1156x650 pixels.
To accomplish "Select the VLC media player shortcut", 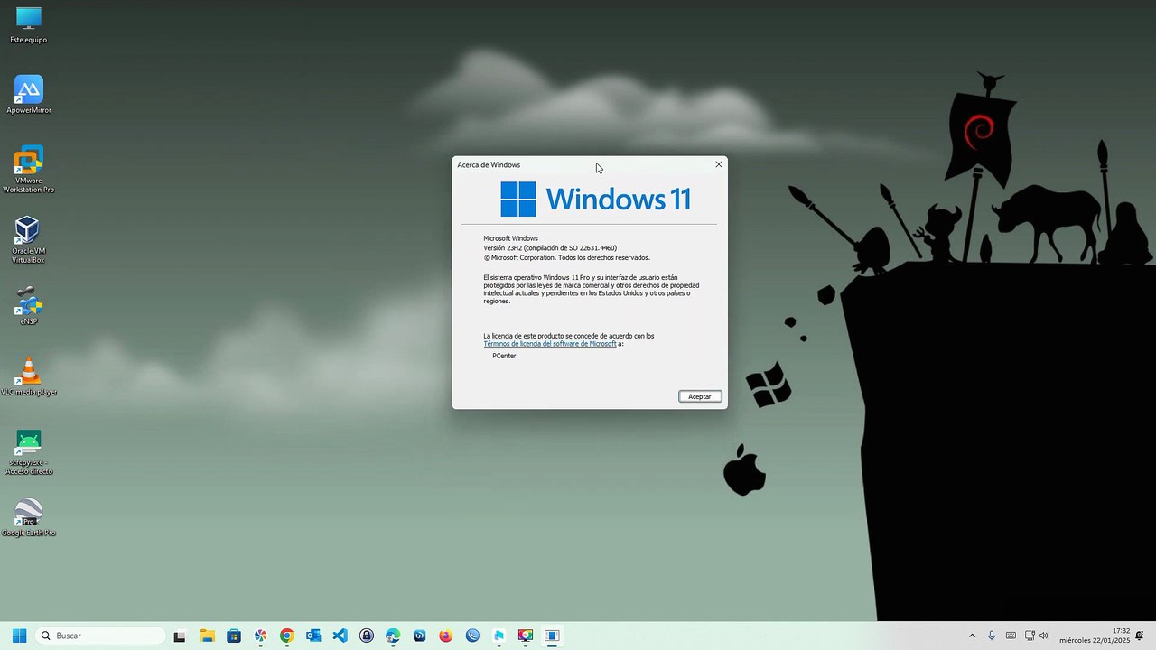I will [29, 376].
